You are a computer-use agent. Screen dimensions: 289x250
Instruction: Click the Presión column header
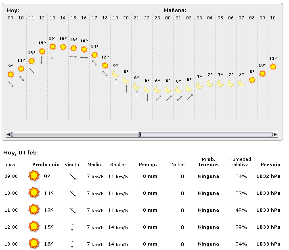(270, 165)
